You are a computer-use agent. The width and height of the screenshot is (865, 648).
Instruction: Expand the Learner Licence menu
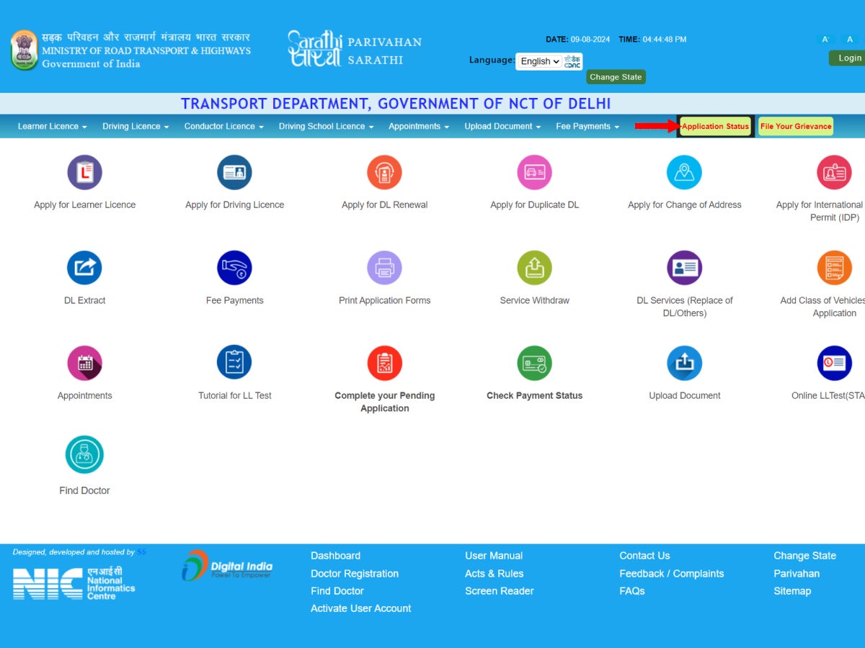(x=51, y=126)
